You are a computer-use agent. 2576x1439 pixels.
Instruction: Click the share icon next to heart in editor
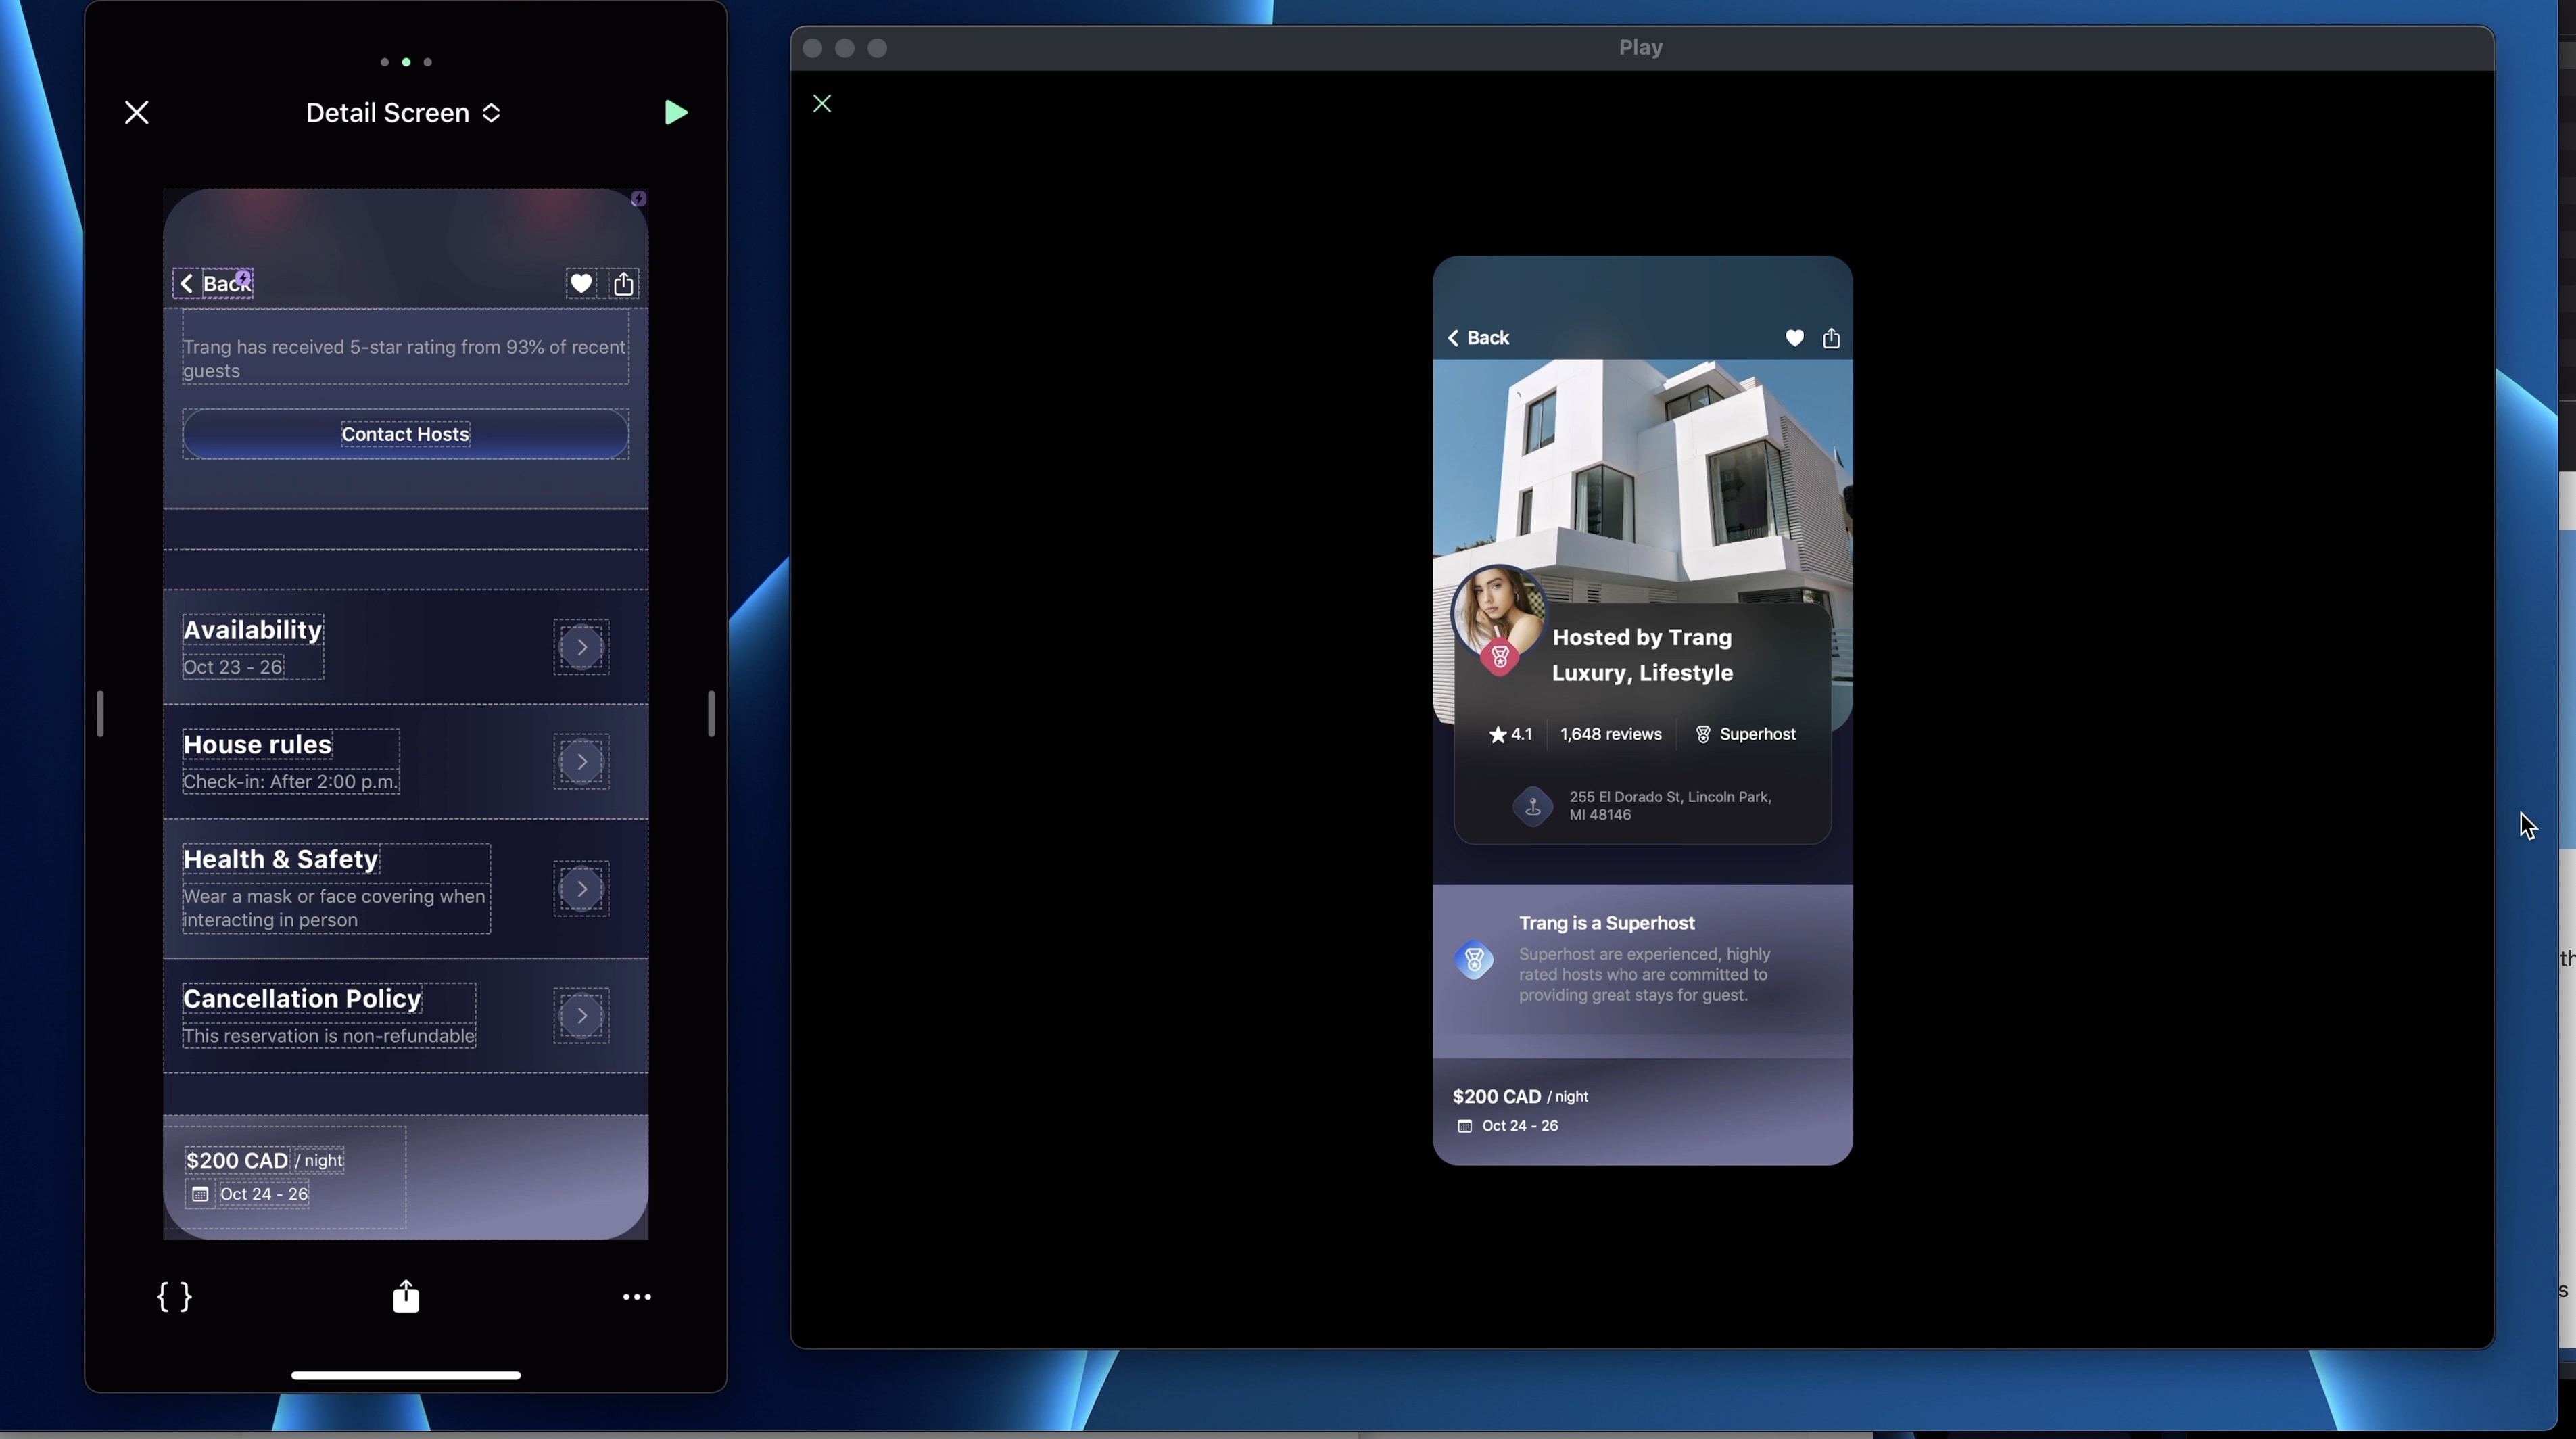pyautogui.click(x=624, y=284)
